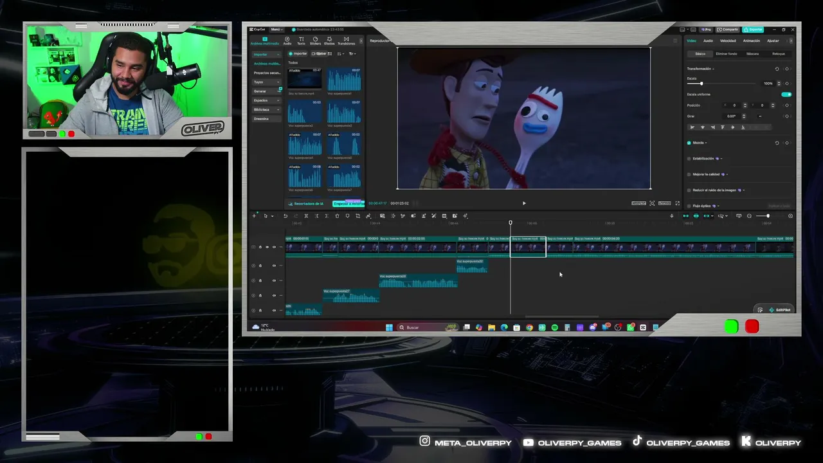The width and height of the screenshot is (823, 463).
Task: Expand the Tuyos sidebar section
Action: coord(267,82)
